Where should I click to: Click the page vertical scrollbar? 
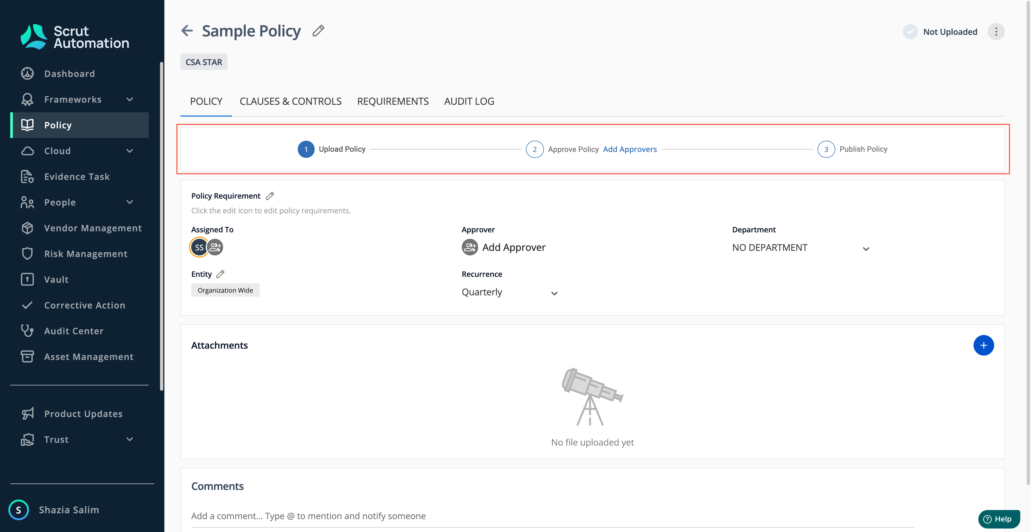click(x=1028, y=243)
